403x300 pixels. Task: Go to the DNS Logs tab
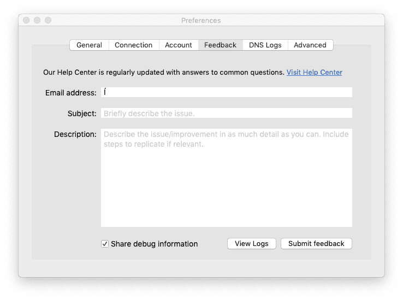tap(265, 45)
